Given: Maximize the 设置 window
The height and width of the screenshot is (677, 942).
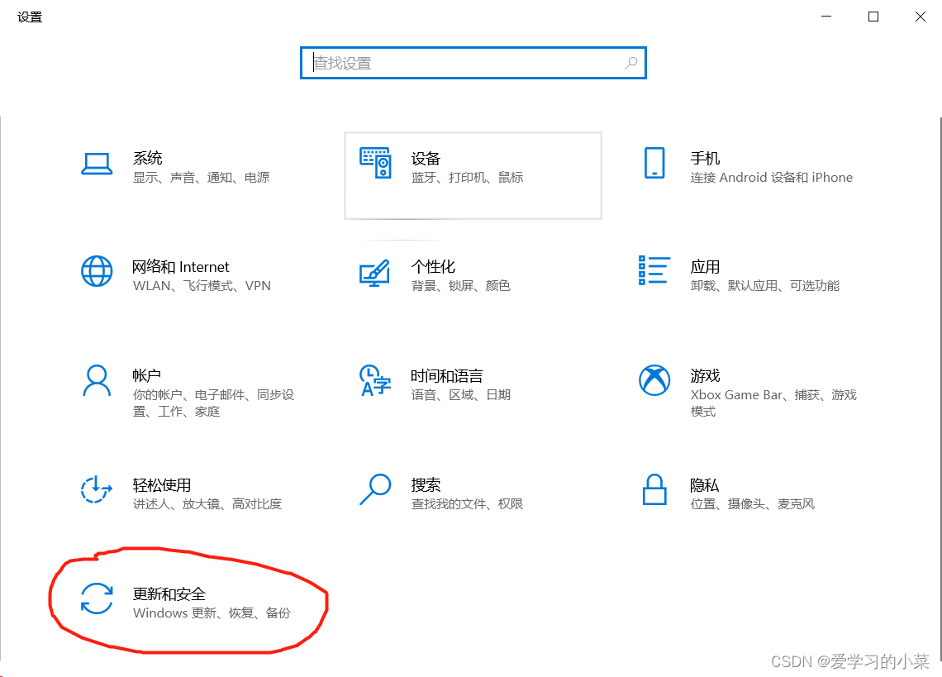Looking at the screenshot, I should 873,17.
